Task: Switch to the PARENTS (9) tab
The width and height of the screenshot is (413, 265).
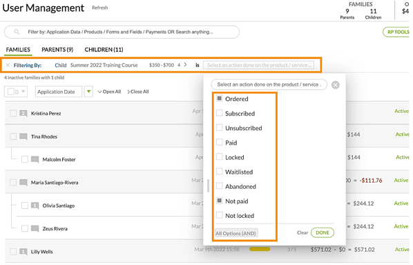Action: [57, 50]
